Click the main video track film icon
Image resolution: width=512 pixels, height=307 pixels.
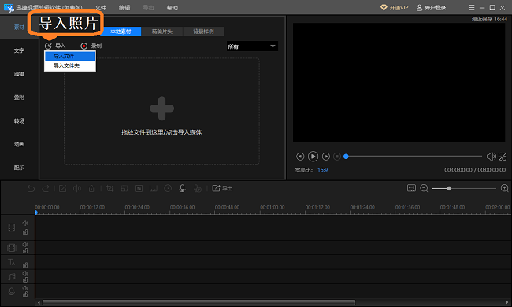point(12,227)
